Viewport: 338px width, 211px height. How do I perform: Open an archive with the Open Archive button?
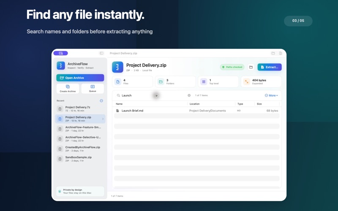[x=80, y=78]
